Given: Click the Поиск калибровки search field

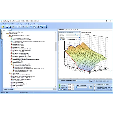Looking at the screenshot, I should pyautogui.click(x=34, y=89).
